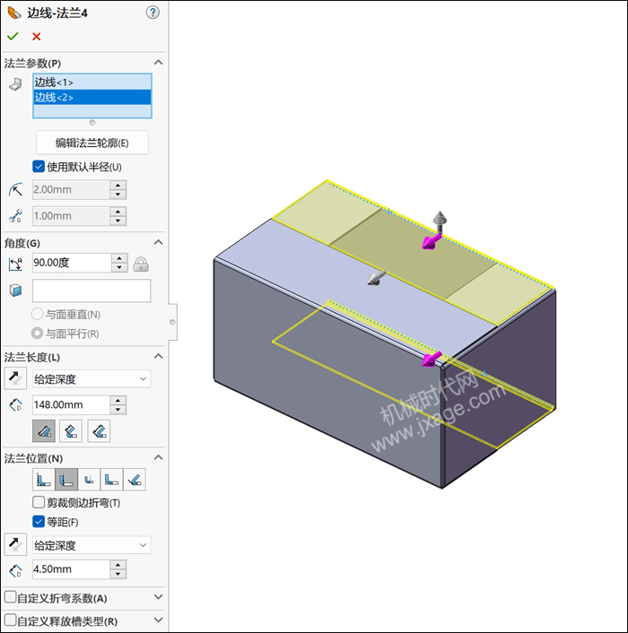This screenshot has width=628, height=633.
Task: Select 边线<1> in the edge list
Action: (x=92, y=82)
